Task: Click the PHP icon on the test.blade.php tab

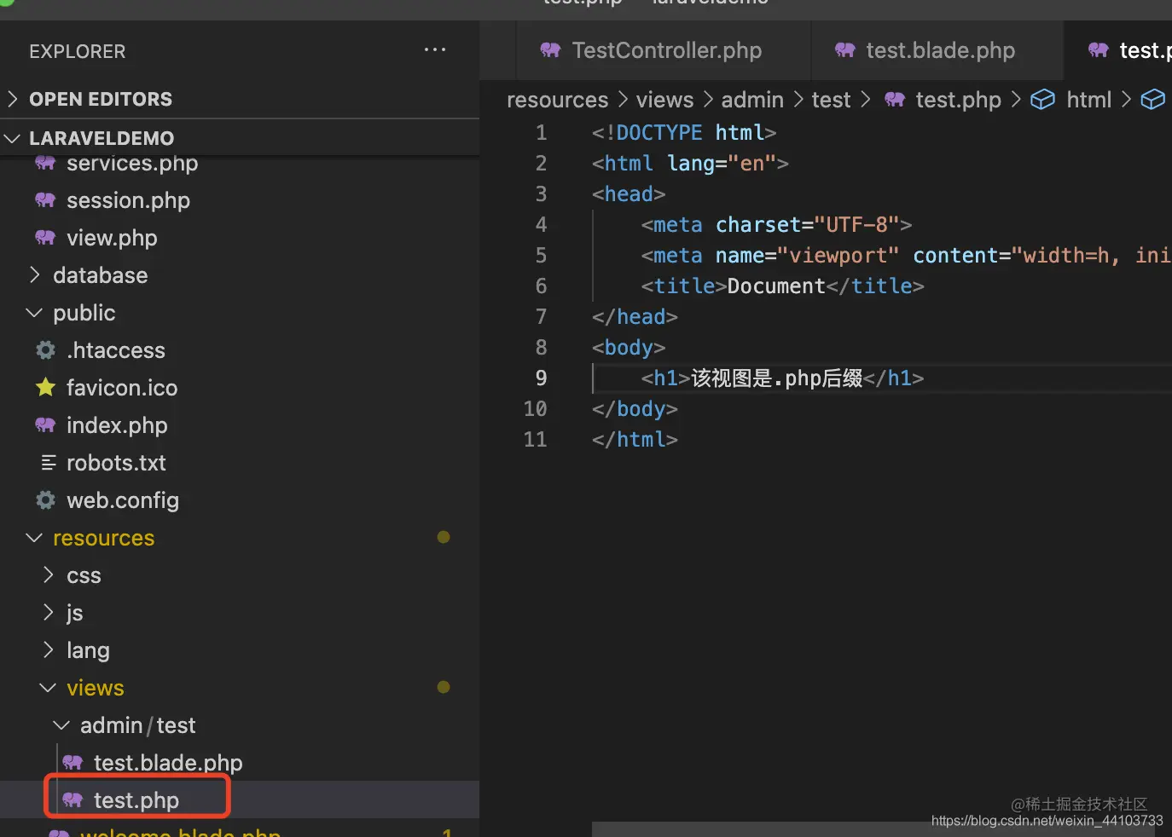Action: [x=844, y=50]
